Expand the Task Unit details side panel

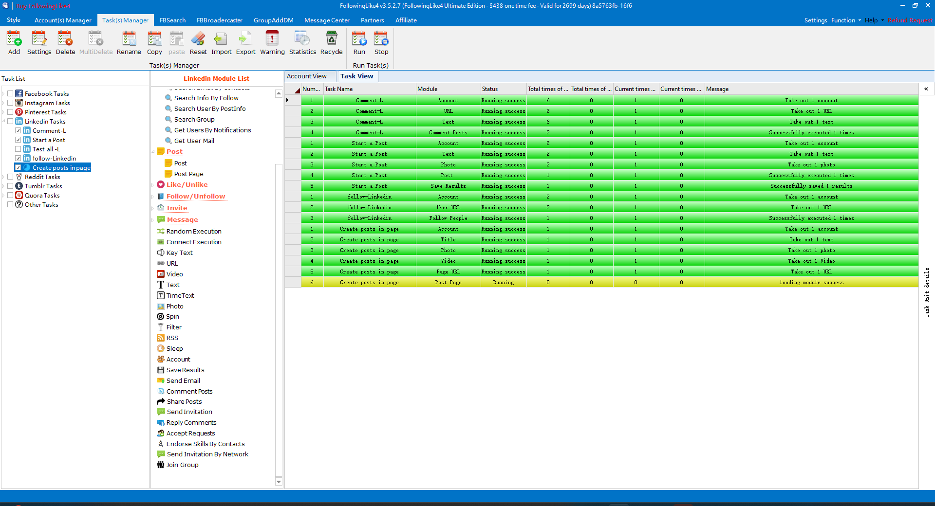[926, 89]
